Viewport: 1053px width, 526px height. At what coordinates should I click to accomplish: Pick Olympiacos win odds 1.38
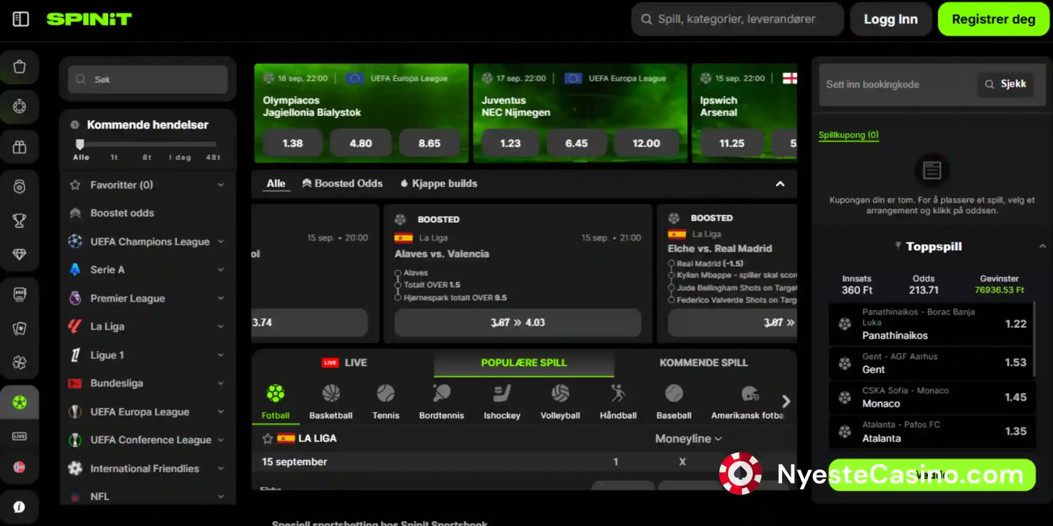(292, 143)
